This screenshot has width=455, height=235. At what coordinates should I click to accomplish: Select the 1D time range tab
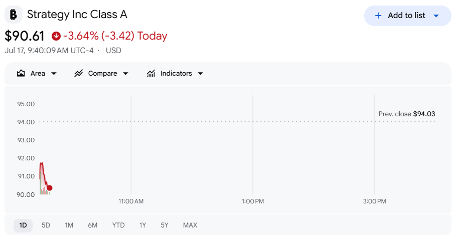(x=23, y=225)
